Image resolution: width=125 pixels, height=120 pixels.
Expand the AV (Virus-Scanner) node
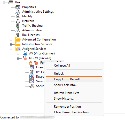tap(18, 54)
